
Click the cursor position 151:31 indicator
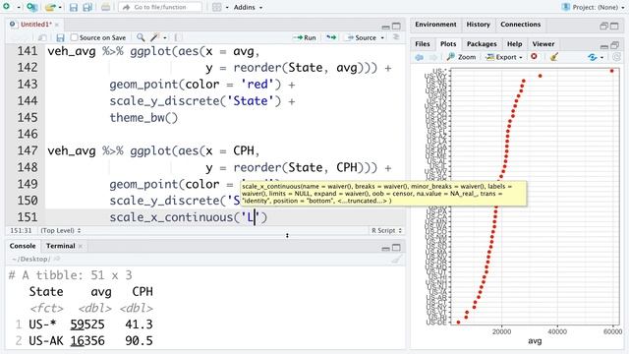pyautogui.click(x=21, y=230)
